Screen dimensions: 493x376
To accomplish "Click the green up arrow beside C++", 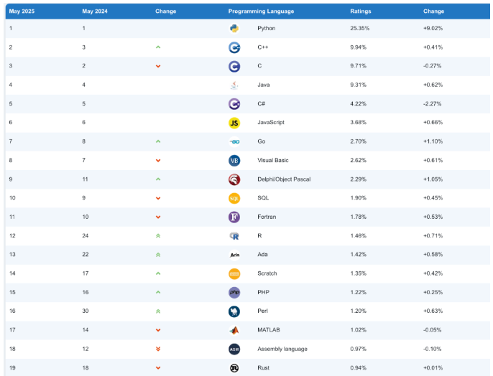I will pos(158,47).
